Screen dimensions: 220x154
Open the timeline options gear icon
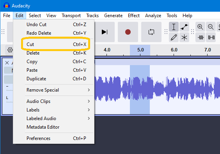click(10, 50)
